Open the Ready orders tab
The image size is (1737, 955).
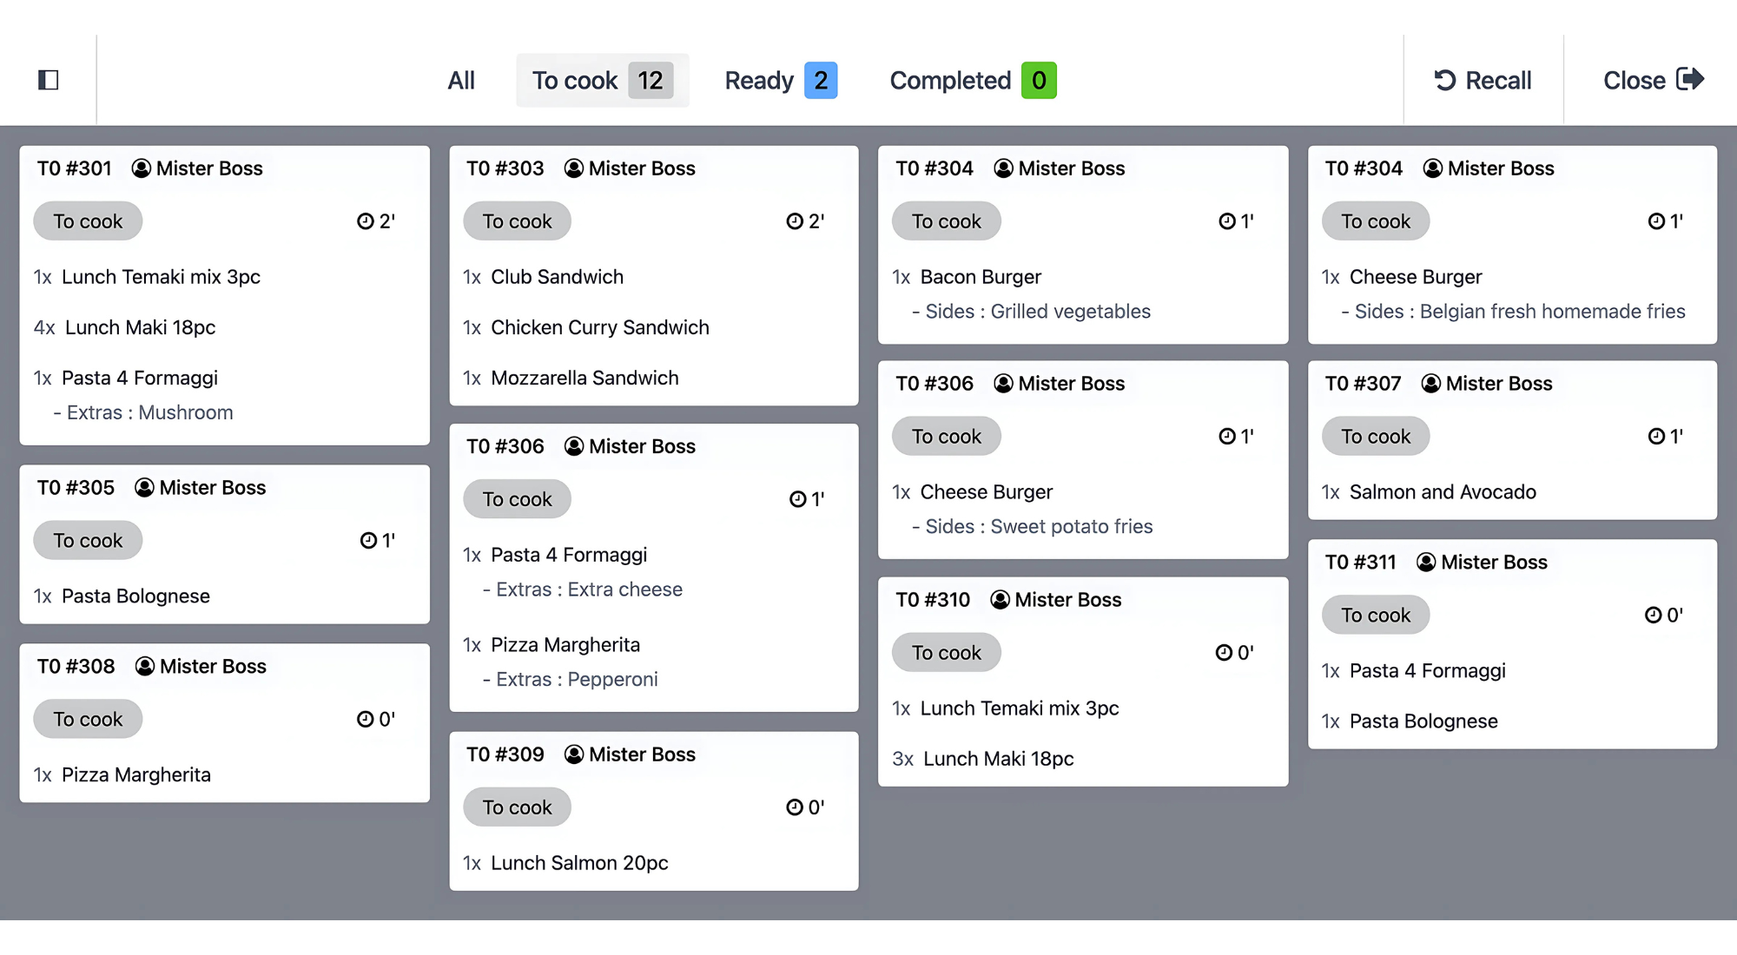point(780,81)
